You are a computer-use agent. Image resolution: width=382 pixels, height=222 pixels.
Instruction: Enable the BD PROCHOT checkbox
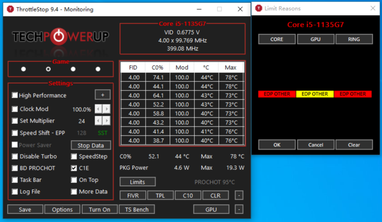(x=15, y=168)
